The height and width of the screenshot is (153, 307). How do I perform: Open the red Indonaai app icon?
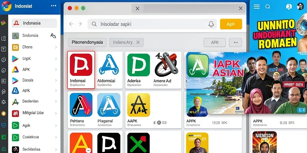(81, 65)
